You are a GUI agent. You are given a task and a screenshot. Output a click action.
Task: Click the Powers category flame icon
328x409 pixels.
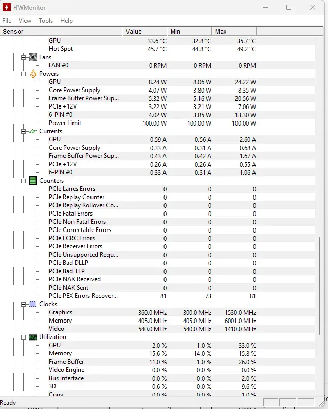click(x=33, y=74)
